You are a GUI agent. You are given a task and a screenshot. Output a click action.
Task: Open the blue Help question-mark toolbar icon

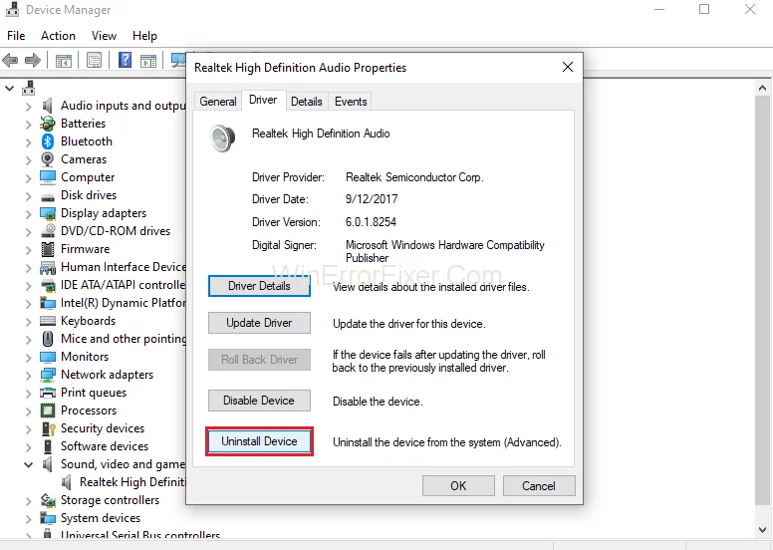point(126,60)
